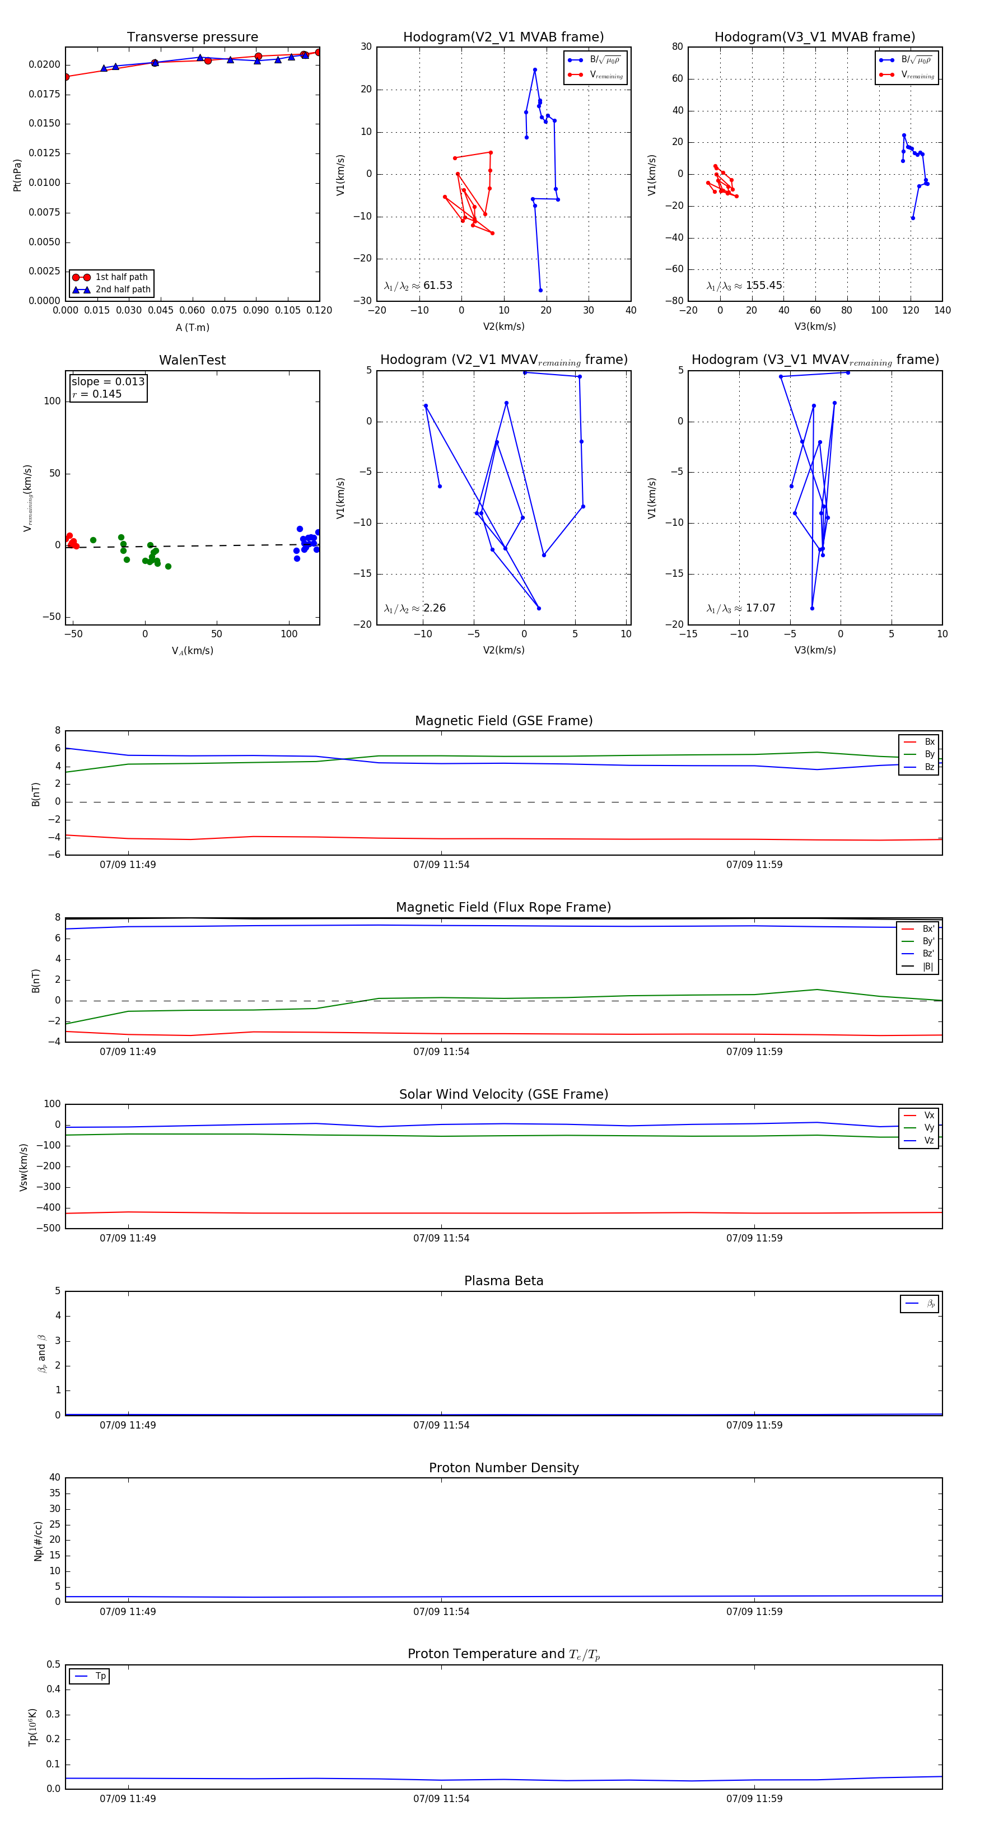Click the Vx legend entry in solar wind plot
This screenshot has width=1008, height=1848.
point(919,1116)
